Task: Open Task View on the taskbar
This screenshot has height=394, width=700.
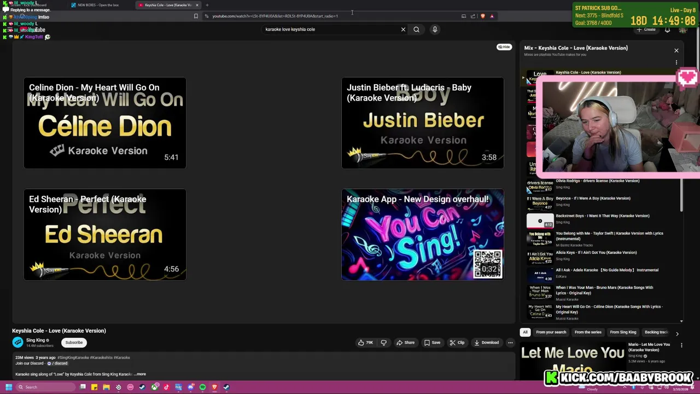Action: [x=83, y=387]
